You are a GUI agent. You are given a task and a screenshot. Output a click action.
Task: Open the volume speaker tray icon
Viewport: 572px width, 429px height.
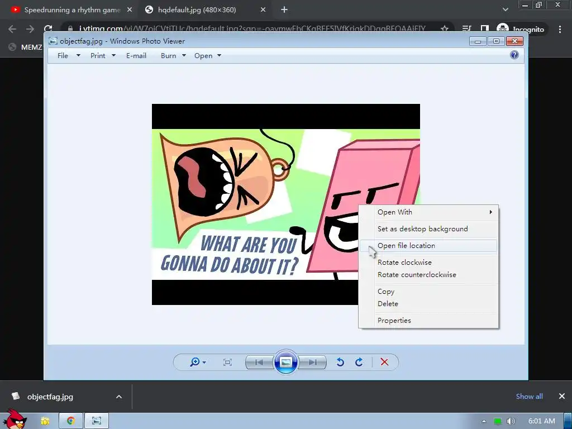(x=511, y=421)
